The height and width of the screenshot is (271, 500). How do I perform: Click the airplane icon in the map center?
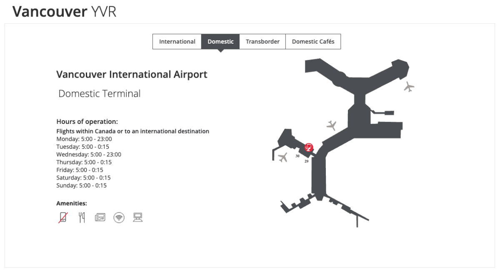[332, 125]
